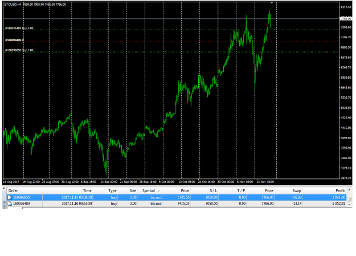Click the 30 Aug 12:00 time axis label
This screenshot has height=256, width=356.
click(70, 182)
